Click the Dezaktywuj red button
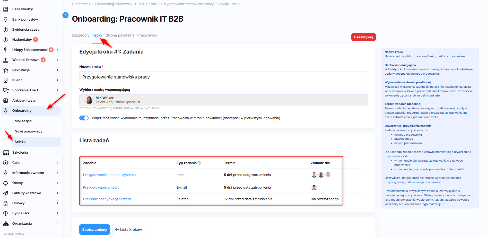The width and height of the screenshot is (487, 238). [x=363, y=37]
